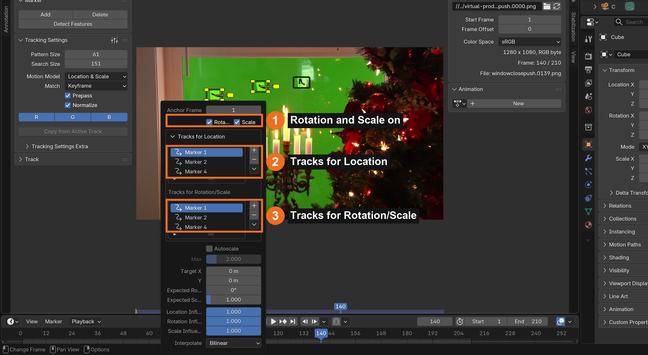Uncheck the Normalize checkbox
648x355 pixels.
click(x=68, y=105)
